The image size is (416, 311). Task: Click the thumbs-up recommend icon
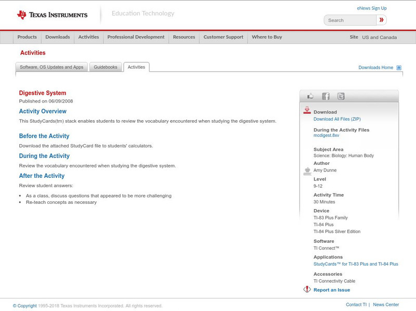point(310,96)
